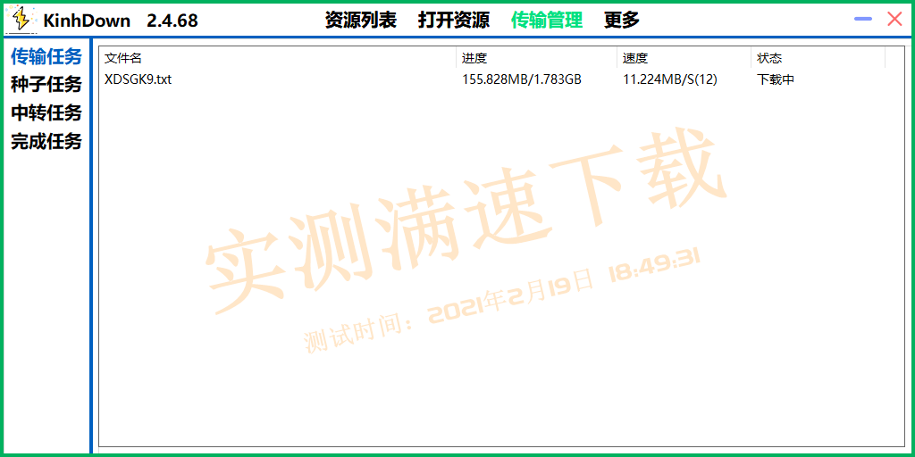Click the 下载中 status cell
Screen dimensions: 915x457
click(x=776, y=79)
